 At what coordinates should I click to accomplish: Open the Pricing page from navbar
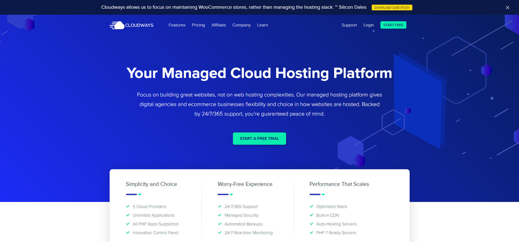pos(198,25)
